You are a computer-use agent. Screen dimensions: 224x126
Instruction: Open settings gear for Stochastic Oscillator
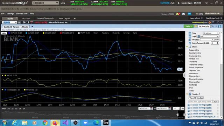coord(188,117)
